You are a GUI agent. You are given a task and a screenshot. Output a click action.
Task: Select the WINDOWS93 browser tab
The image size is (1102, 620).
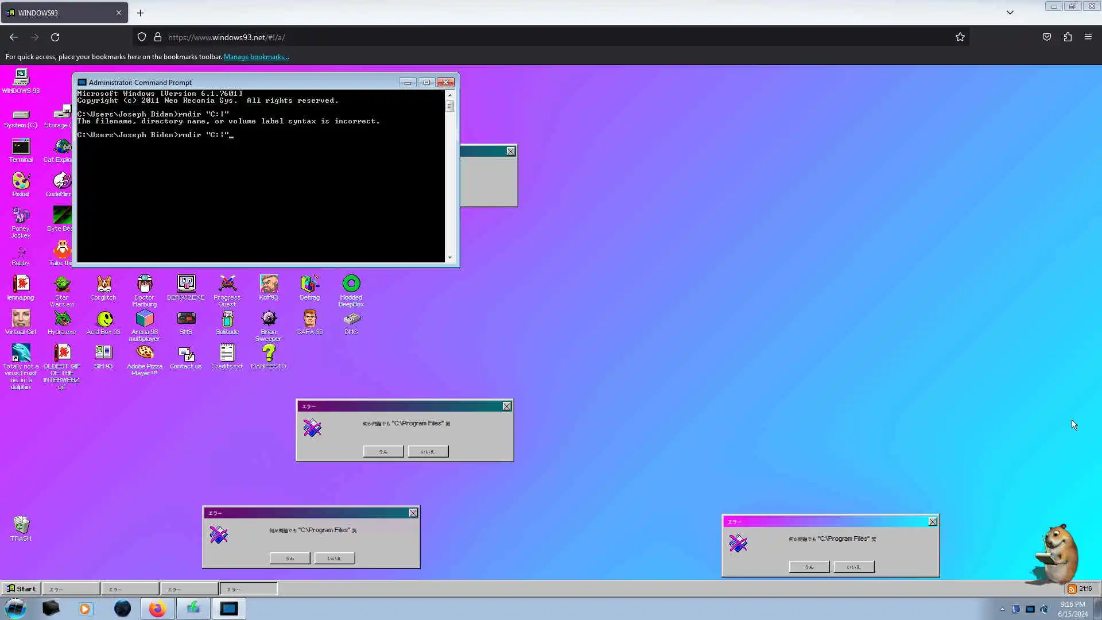57,13
